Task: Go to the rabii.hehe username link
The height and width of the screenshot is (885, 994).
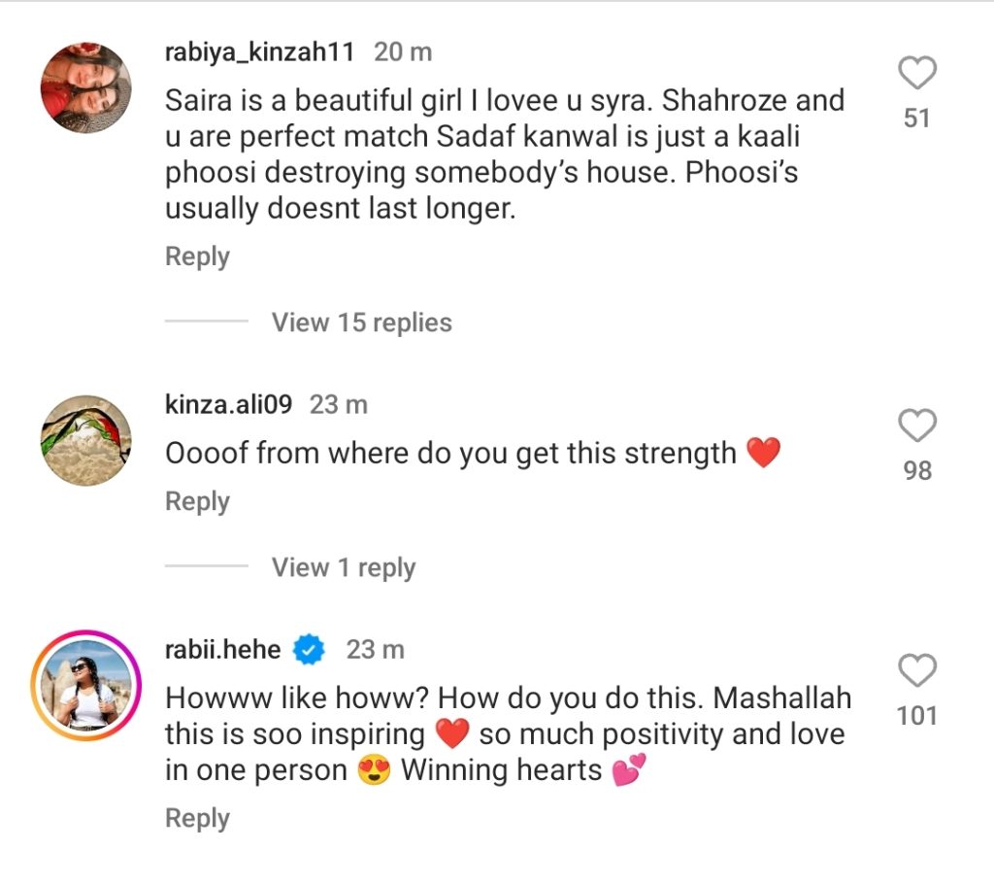Action: 223,649
